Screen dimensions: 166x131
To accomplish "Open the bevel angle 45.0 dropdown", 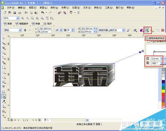I will click(x=162, y=63).
